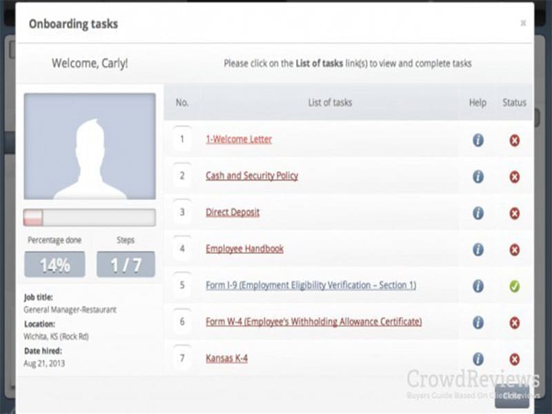Open help info for Form I-9 task
The height and width of the screenshot is (414, 552).
[477, 286]
